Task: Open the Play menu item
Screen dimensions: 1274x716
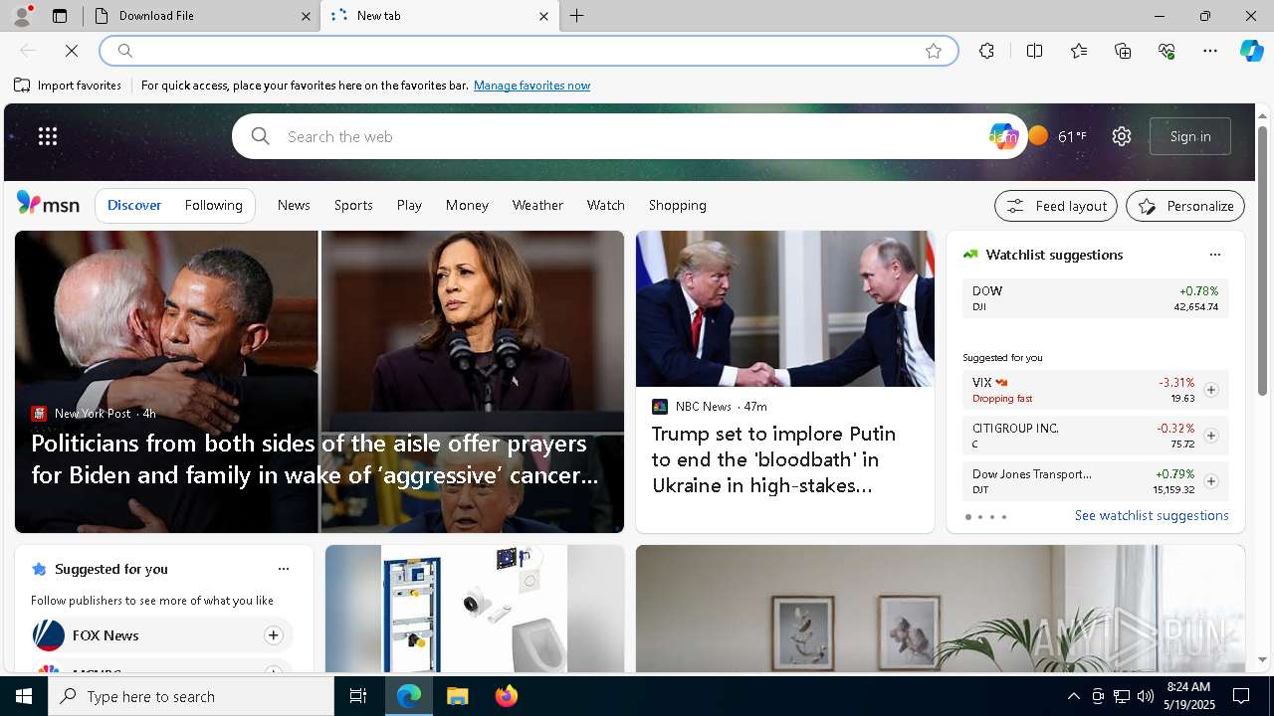Action: [409, 205]
